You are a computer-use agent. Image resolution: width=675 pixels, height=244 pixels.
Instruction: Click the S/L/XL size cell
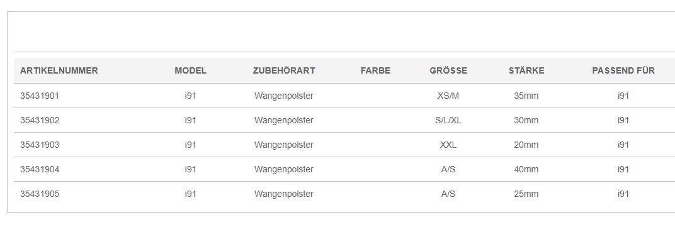(x=448, y=120)
